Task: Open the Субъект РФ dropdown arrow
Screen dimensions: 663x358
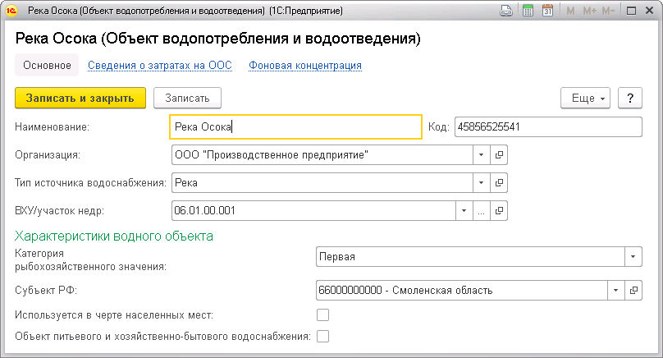Action: click(x=615, y=290)
